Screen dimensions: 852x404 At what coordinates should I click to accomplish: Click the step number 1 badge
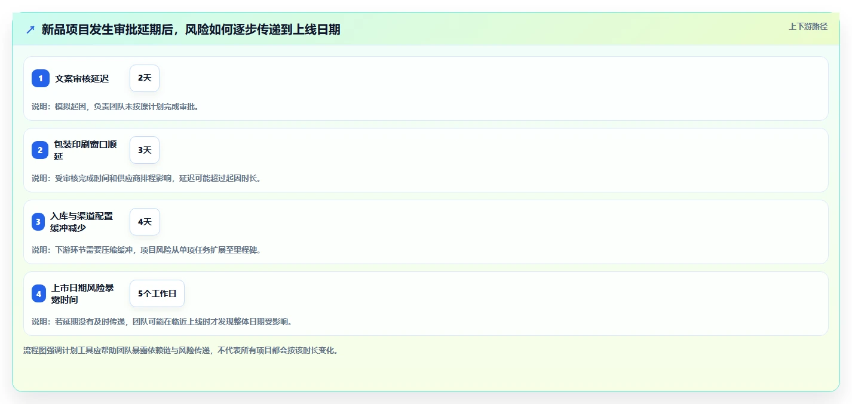(41, 78)
